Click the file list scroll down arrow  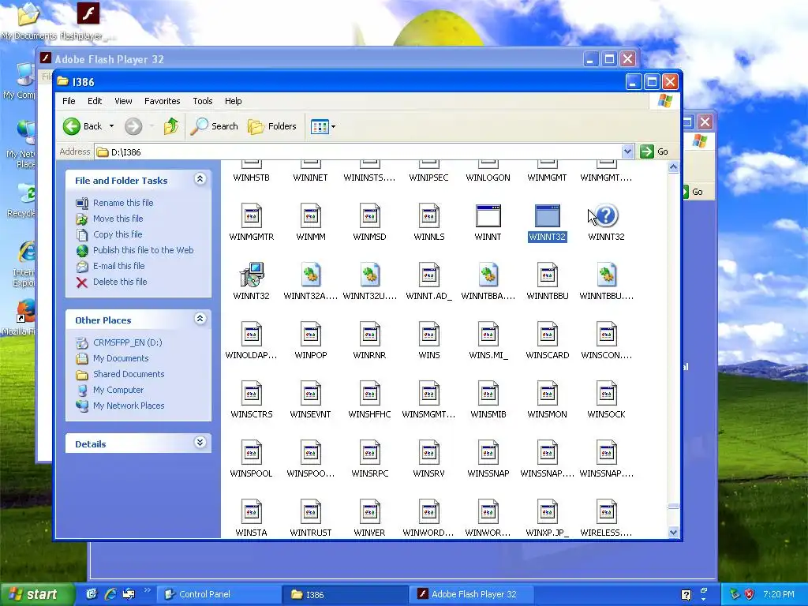pos(673,533)
